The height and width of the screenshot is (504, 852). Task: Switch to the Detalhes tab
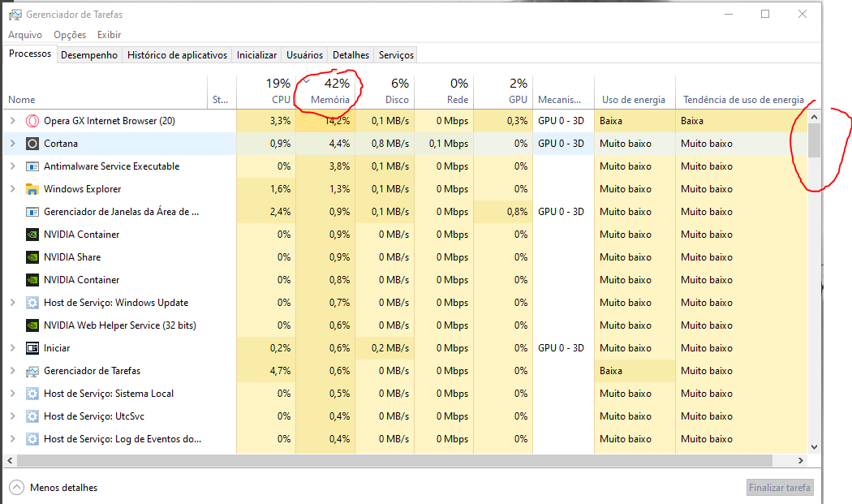coord(351,55)
